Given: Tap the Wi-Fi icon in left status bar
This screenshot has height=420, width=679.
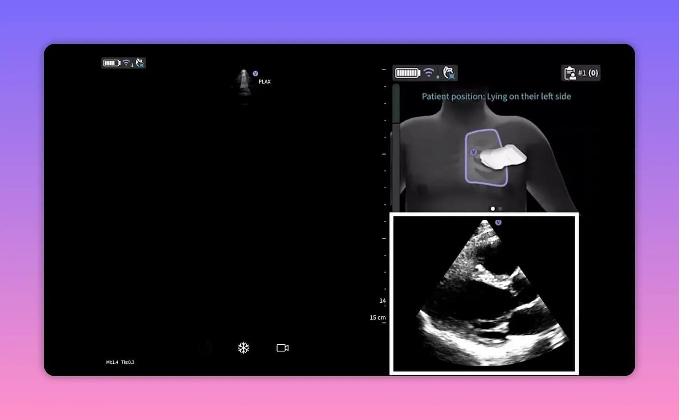Looking at the screenshot, I should coord(126,62).
